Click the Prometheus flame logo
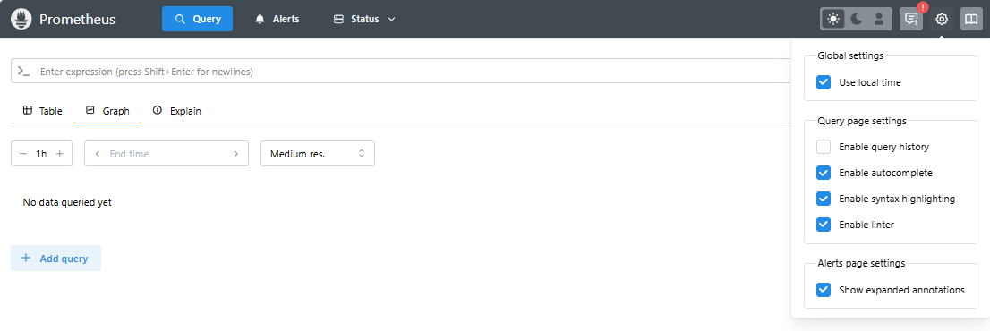The height and width of the screenshot is (331, 990). point(22,19)
